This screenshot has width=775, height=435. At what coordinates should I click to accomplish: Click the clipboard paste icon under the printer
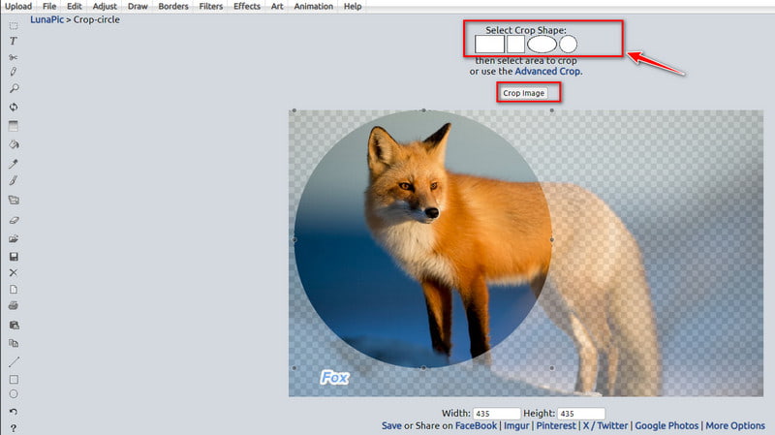[x=14, y=326]
